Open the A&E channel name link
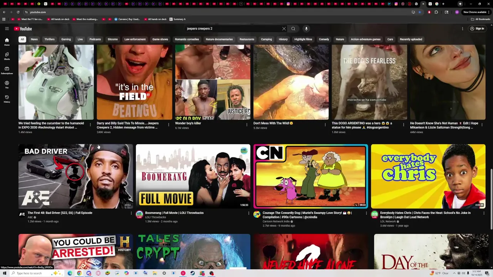Screen dimensions: 493x277 coord(30,217)
